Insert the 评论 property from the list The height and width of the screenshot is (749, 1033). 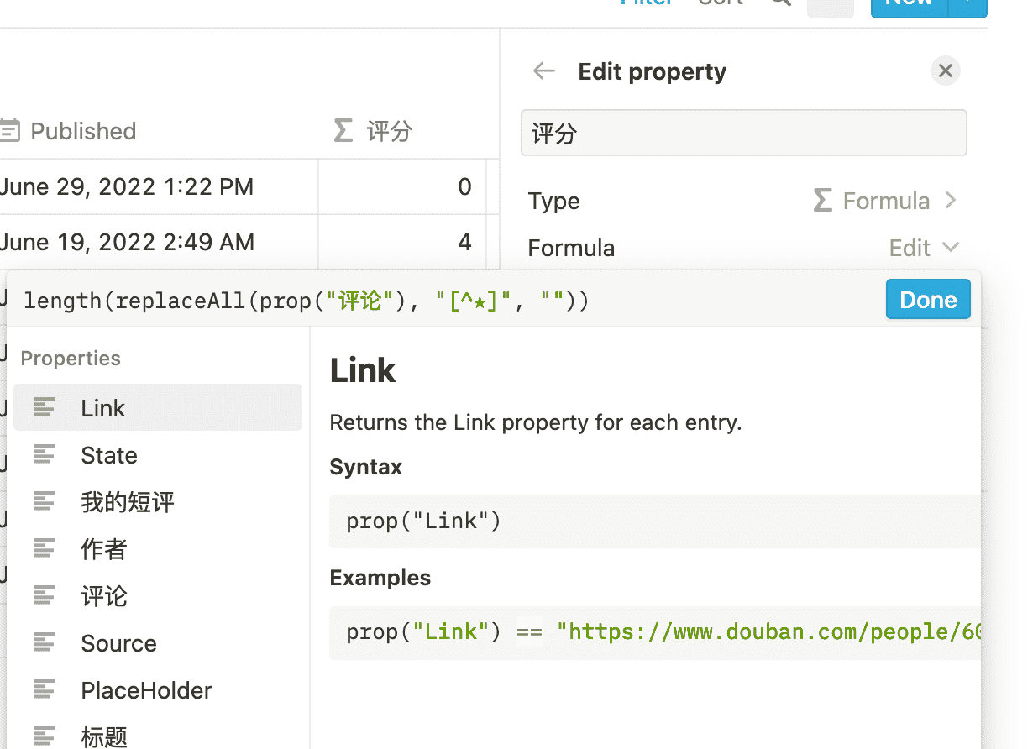104,596
